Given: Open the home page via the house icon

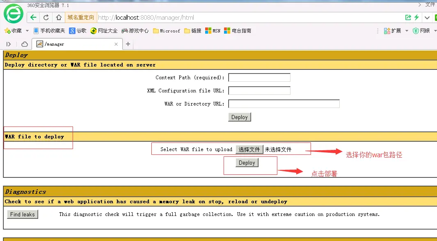Looking at the screenshot, I should coord(59,18).
